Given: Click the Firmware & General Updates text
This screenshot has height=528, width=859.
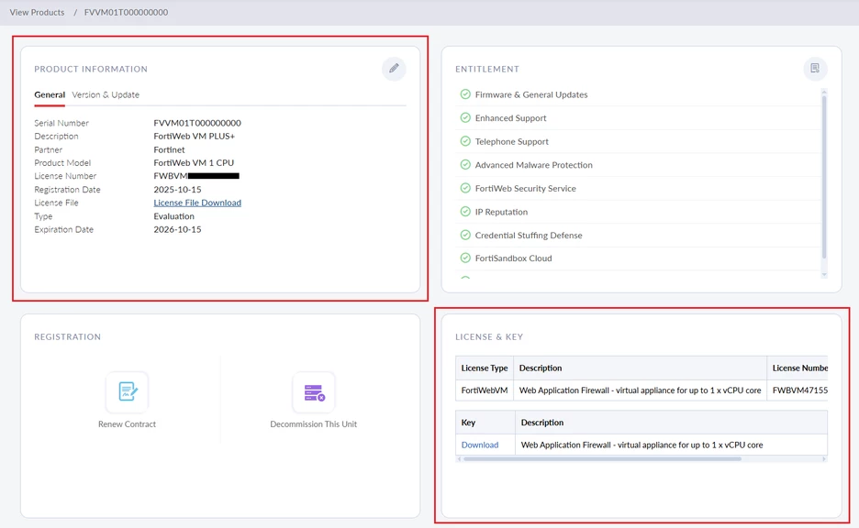Looking at the screenshot, I should [x=530, y=94].
